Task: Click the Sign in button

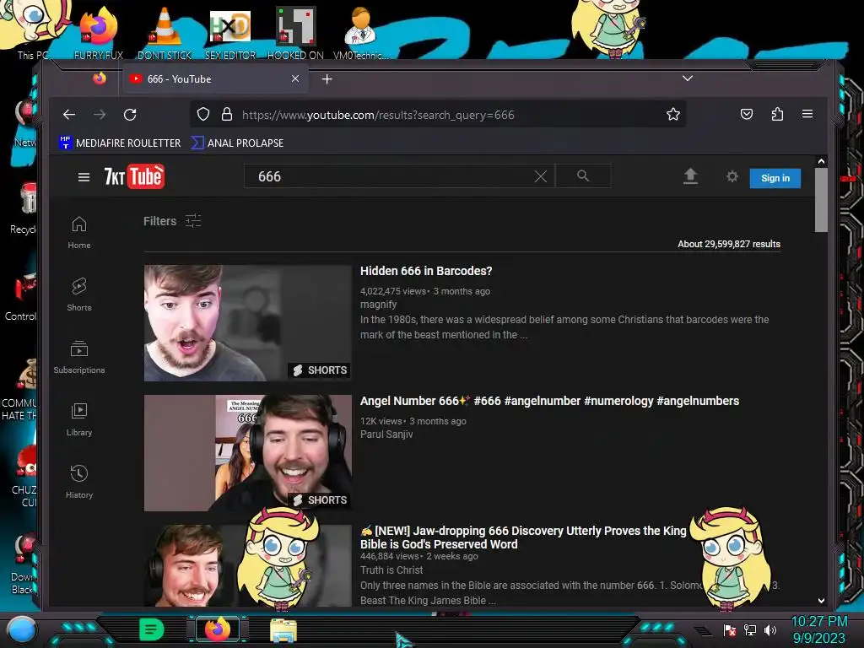Action: (x=775, y=178)
